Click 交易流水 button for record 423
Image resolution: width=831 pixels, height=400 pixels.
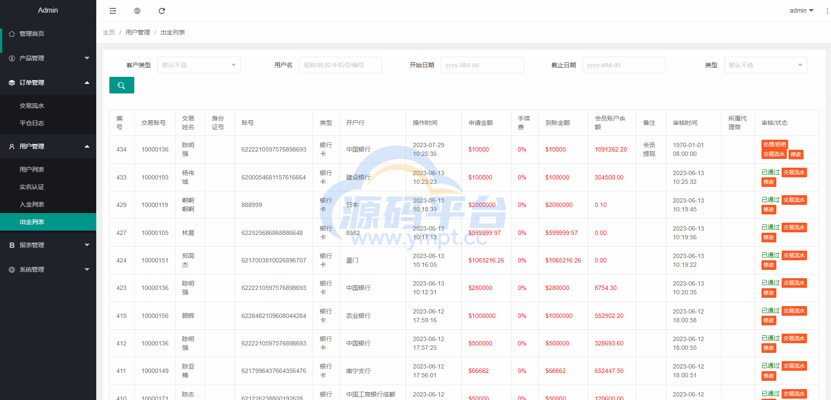point(794,283)
